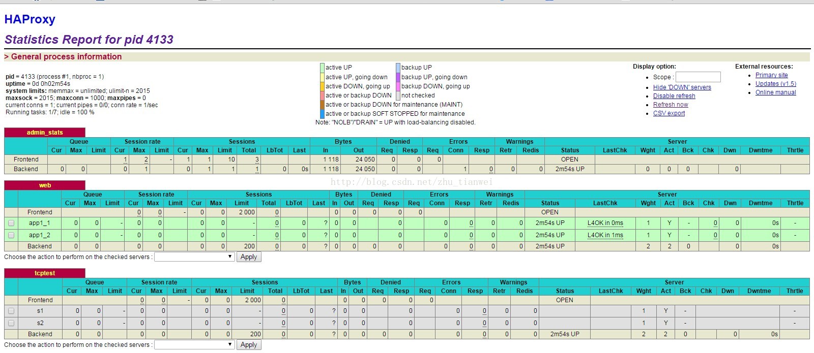Open the CSV export link

coord(669,113)
